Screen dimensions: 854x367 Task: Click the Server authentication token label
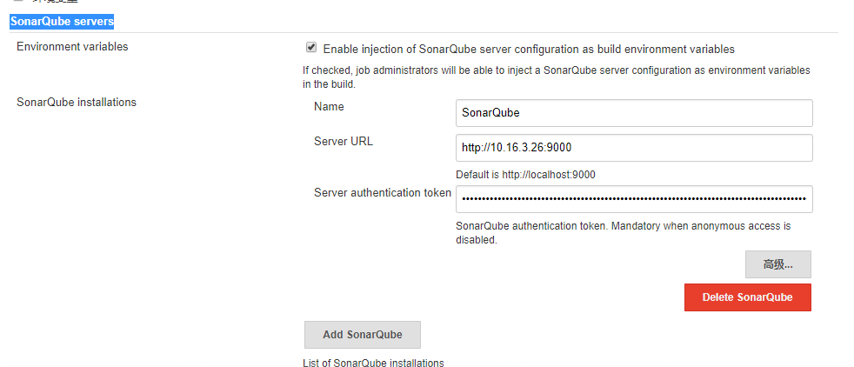[383, 192]
